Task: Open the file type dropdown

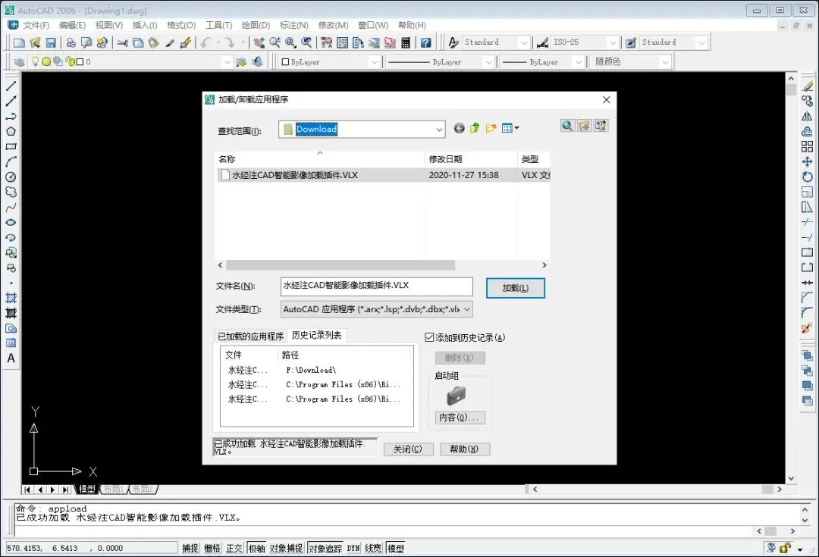Action: click(467, 309)
